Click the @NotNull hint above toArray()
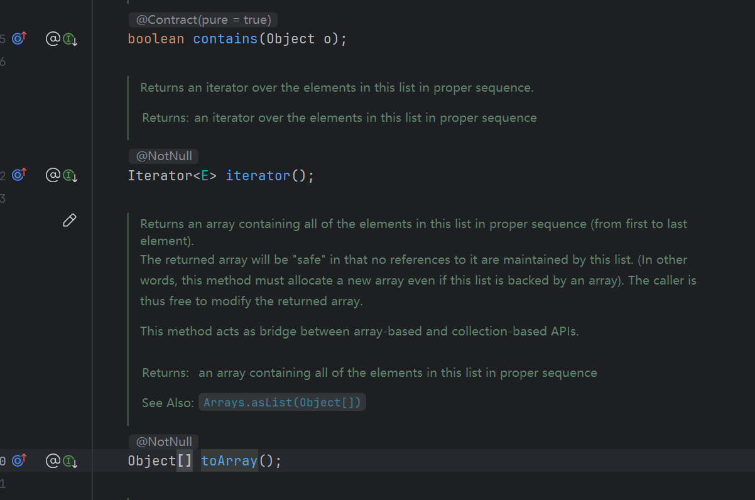The width and height of the screenshot is (755, 500). pyautogui.click(x=164, y=442)
